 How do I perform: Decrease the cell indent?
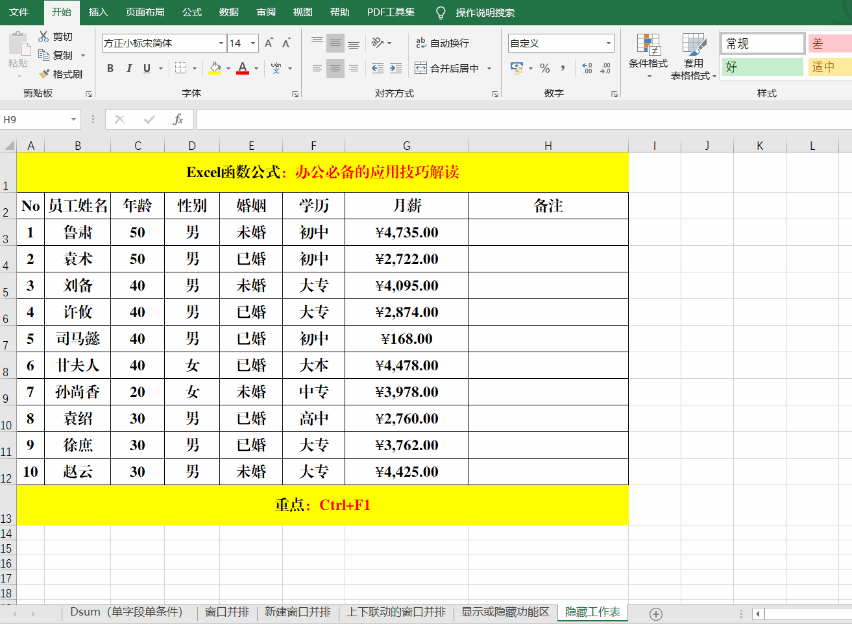point(378,68)
